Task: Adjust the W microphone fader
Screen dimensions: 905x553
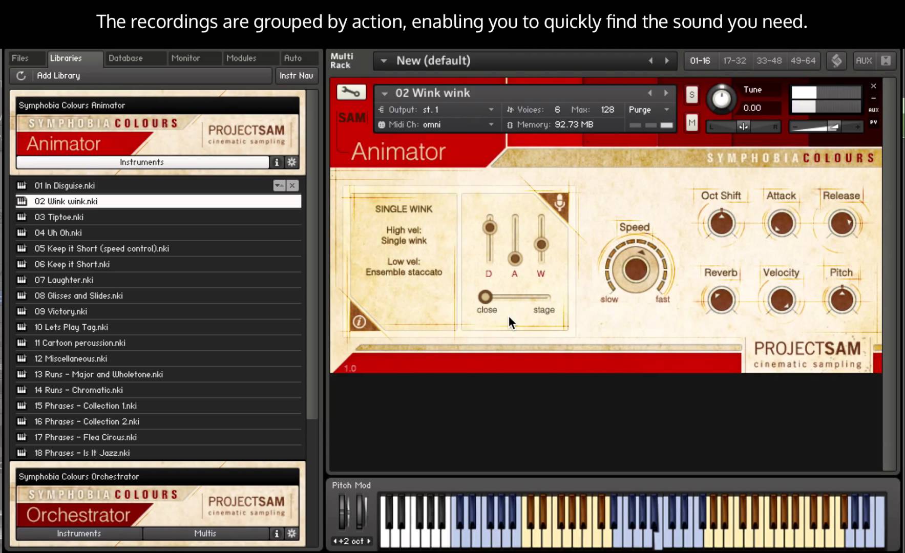Action: click(x=541, y=244)
